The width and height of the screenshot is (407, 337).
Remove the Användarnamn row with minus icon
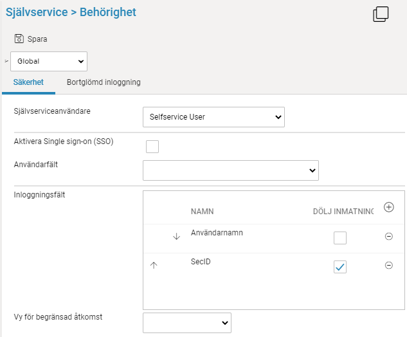[x=388, y=237]
